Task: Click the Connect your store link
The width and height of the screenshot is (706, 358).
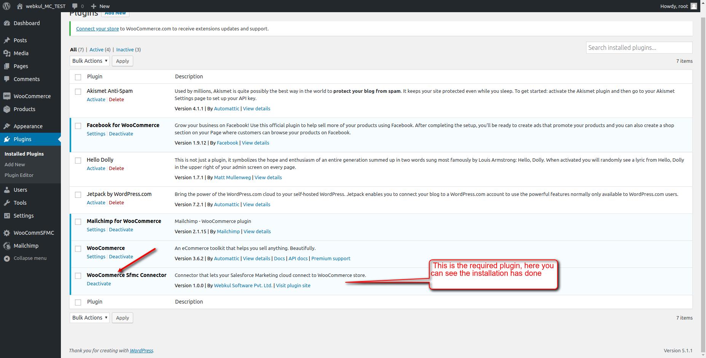Action: click(x=97, y=29)
